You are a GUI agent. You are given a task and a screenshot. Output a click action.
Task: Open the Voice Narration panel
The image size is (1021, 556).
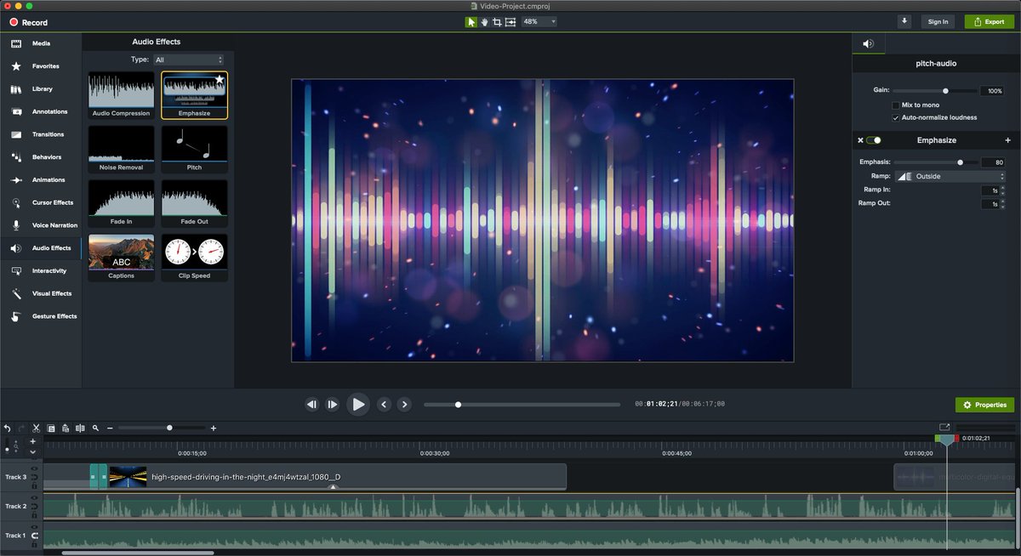(41, 225)
